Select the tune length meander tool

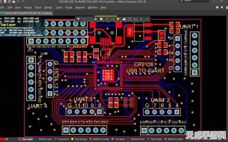[x=112, y=19]
